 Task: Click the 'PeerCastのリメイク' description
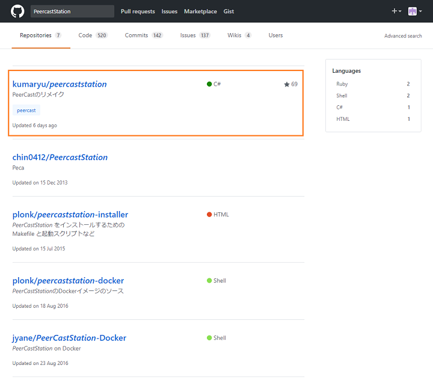tap(38, 95)
